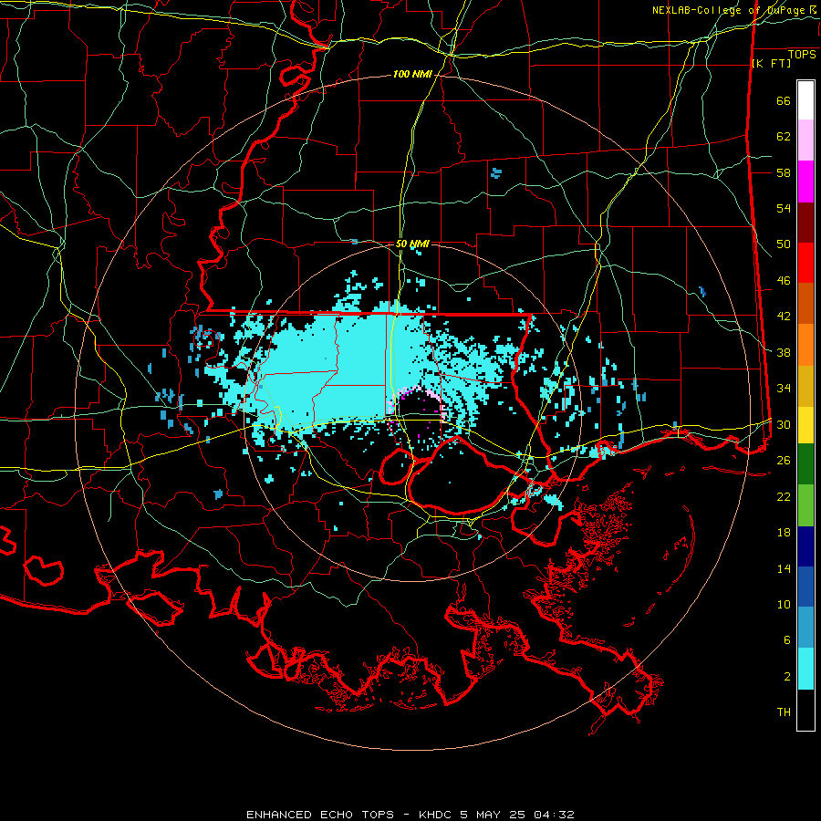This screenshot has width=821, height=821.
Task: Click the '6' legend value label
Action: pos(786,639)
